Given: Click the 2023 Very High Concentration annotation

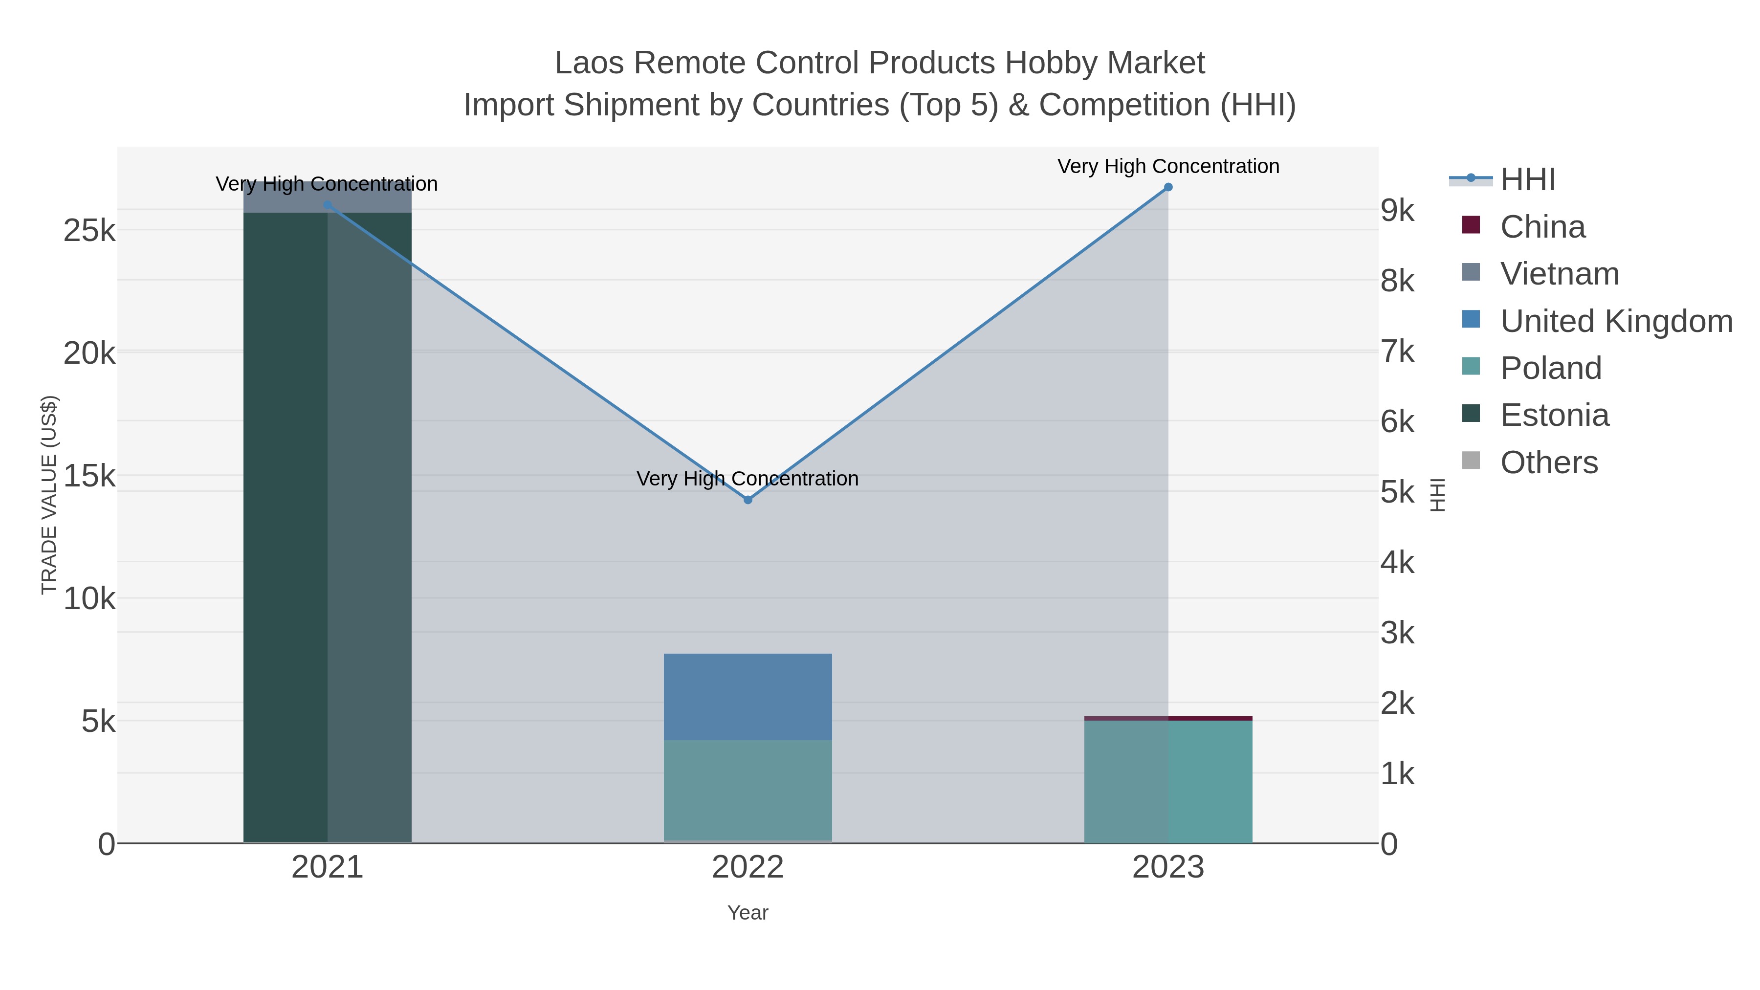Looking at the screenshot, I should point(1168,166).
